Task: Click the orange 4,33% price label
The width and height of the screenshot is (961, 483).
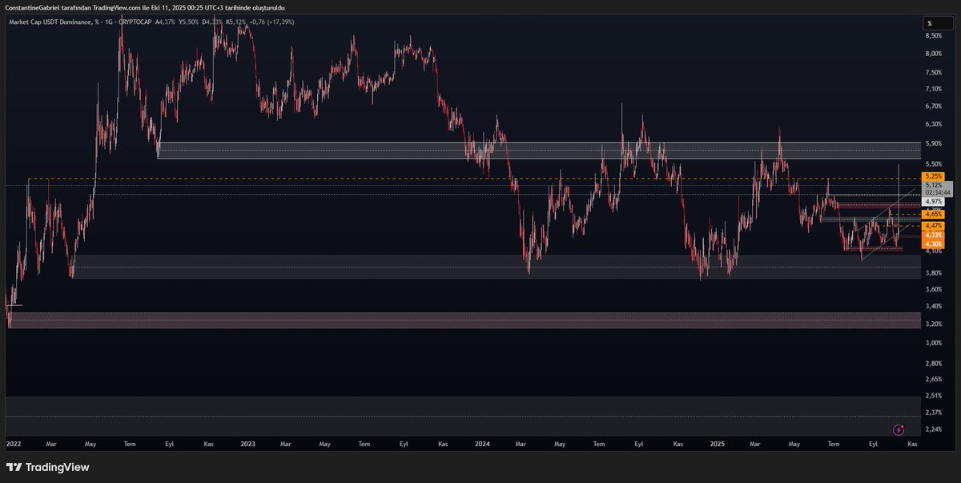Action: pyautogui.click(x=934, y=235)
